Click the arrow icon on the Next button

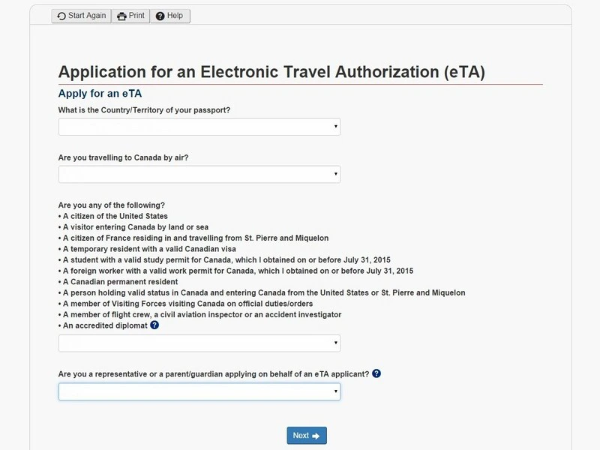point(316,436)
